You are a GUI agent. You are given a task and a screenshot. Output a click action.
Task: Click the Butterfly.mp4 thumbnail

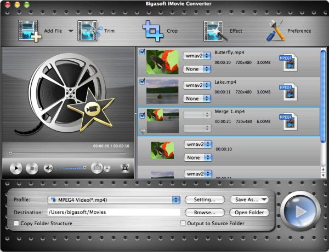tap(162, 62)
